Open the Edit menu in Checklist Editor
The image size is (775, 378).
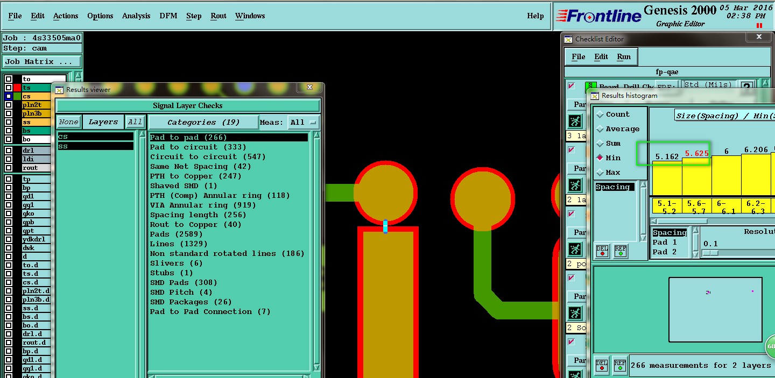(601, 56)
